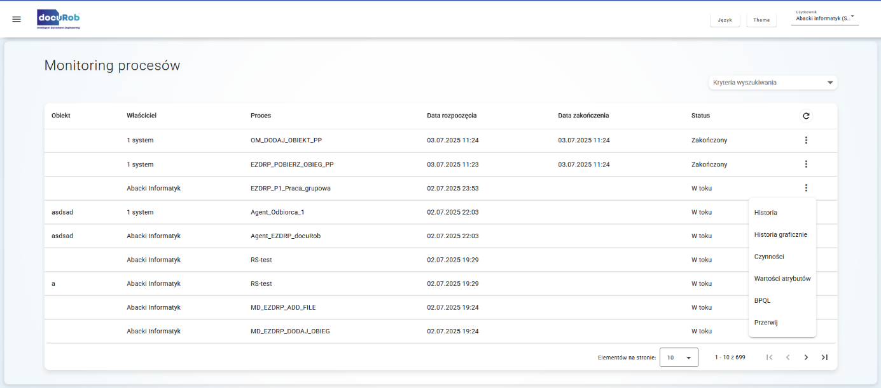Open the Użytkownik account dropdown

tap(824, 18)
